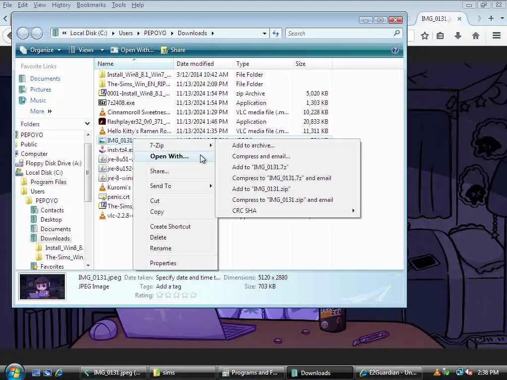Image resolution: width=507 pixels, height=380 pixels.
Task: Select Downloads in folder tree
Action: pos(55,238)
